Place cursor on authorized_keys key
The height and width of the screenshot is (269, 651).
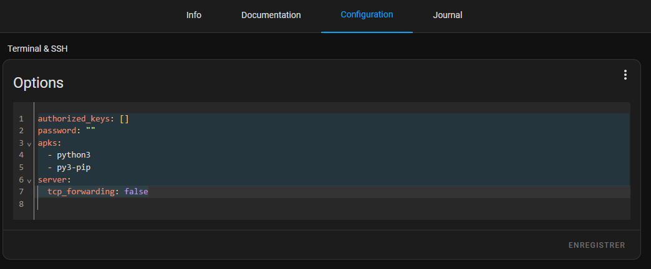coord(74,119)
